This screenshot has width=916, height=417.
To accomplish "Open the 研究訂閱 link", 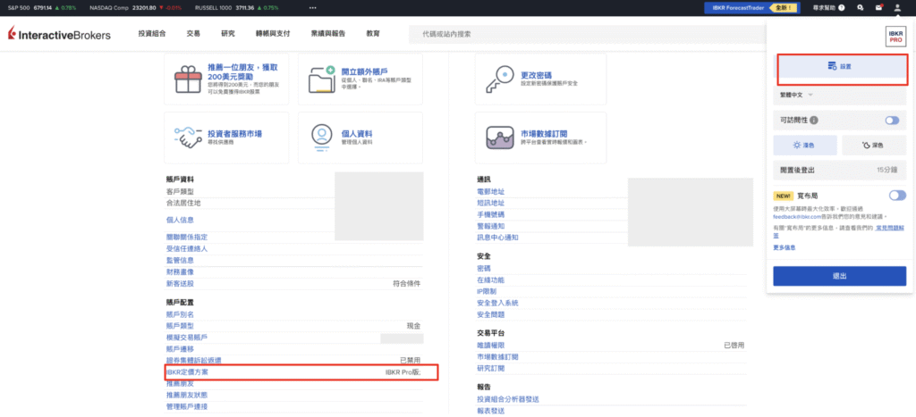I will (x=491, y=369).
